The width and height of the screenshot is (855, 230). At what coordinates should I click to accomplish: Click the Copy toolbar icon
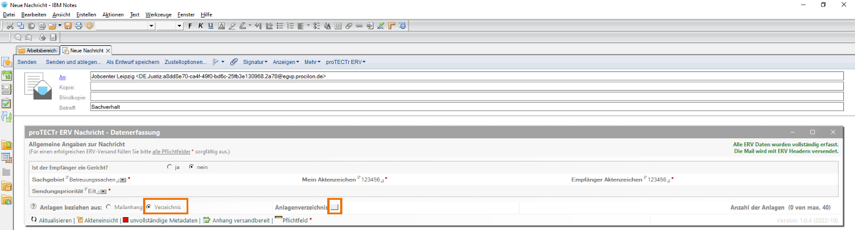(x=20, y=26)
